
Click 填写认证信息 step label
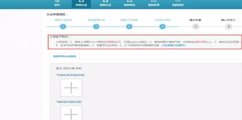[x=129, y=20]
